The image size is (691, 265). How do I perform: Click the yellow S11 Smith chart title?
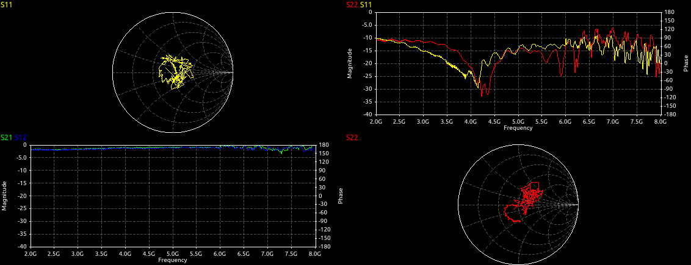coord(7,5)
